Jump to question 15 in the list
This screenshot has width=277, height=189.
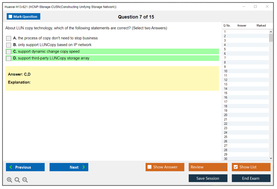226,93
